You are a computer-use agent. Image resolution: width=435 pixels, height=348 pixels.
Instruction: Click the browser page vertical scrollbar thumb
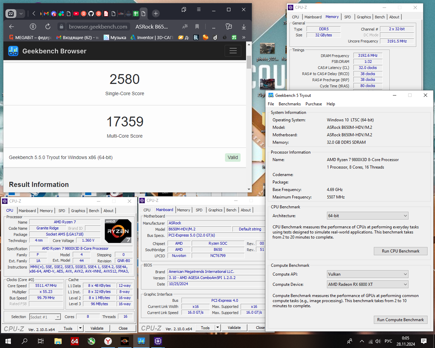click(x=249, y=62)
